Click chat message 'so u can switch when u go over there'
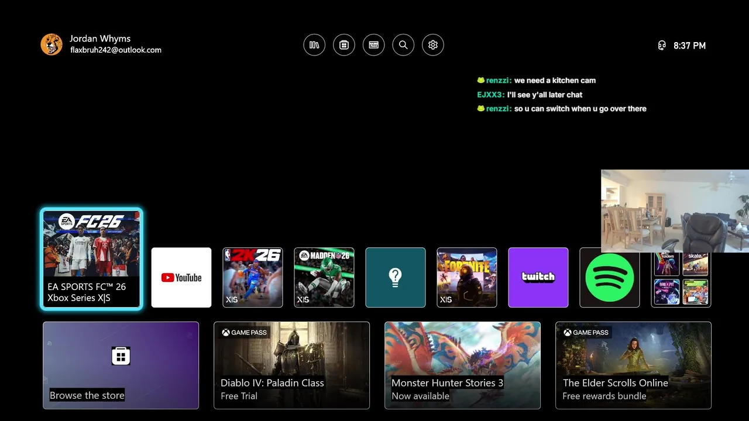The height and width of the screenshot is (421, 749). [x=580, y=109]
